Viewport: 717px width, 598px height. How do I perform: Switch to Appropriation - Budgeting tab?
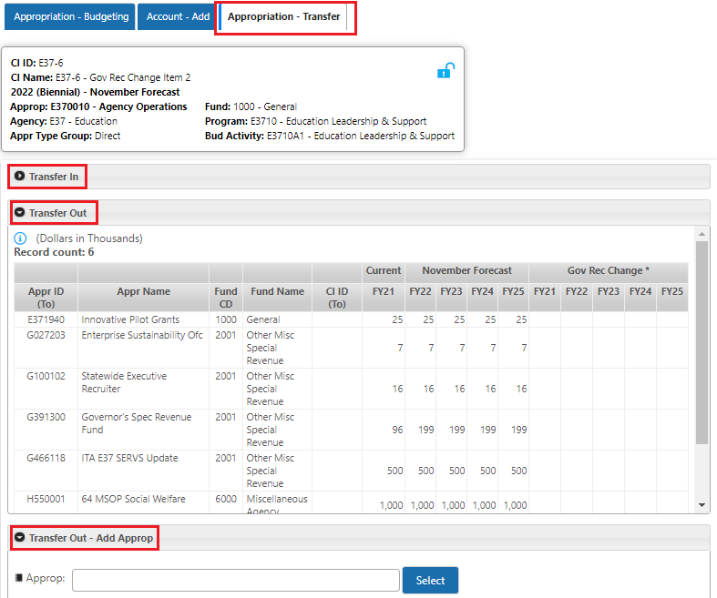point(71,16)
